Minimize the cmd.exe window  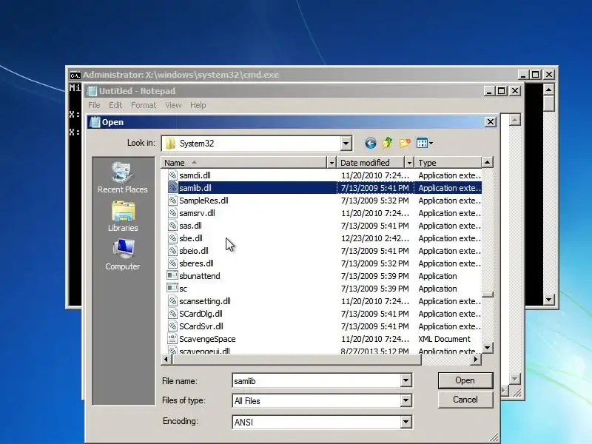(522, 75)
